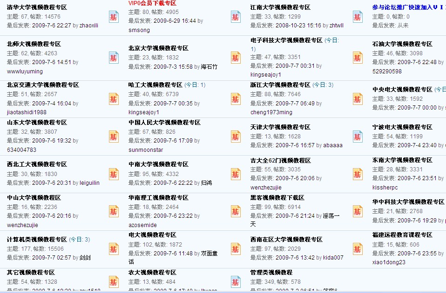The image size is (446, 293).
Task: Click the forum icon beside 哈工大视频教程专区
Action: [x=114, y=99]
